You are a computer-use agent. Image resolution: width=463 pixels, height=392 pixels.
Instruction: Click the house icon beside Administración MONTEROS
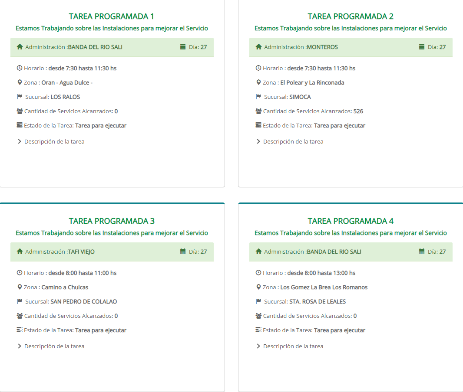[259, 46]
